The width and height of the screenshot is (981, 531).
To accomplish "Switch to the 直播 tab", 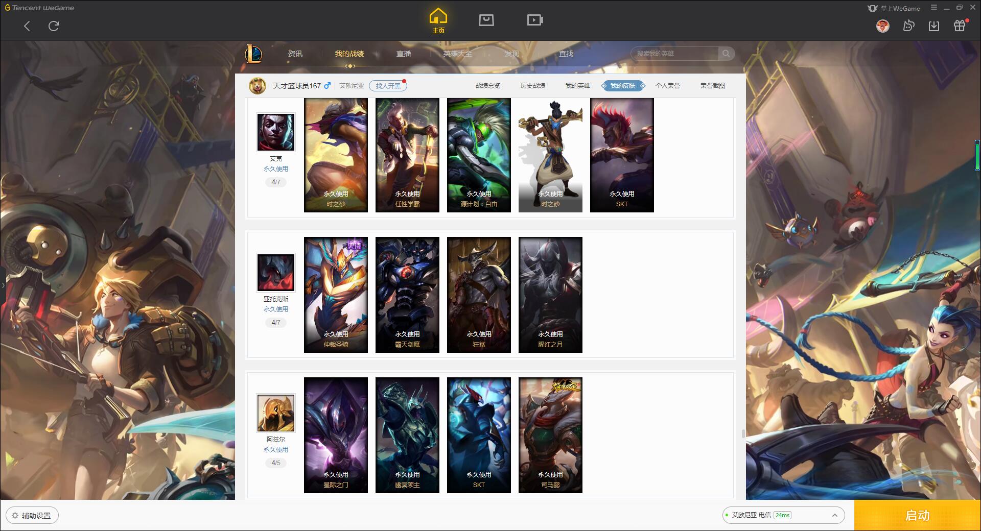I will coord(404,54).
